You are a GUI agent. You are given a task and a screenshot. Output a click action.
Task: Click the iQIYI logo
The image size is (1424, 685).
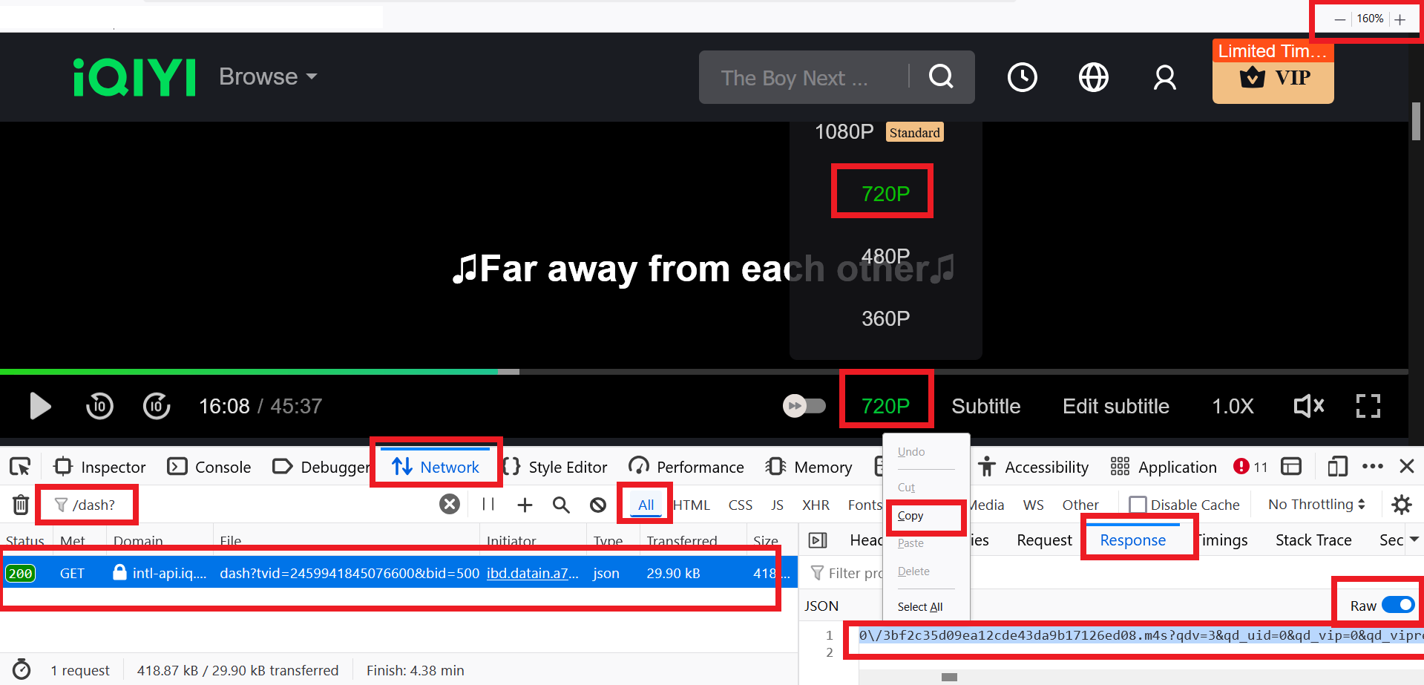pos(134,77)
